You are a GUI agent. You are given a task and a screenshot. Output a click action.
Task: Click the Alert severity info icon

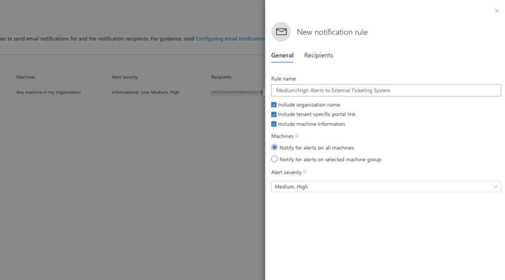(x=305, y=172)
